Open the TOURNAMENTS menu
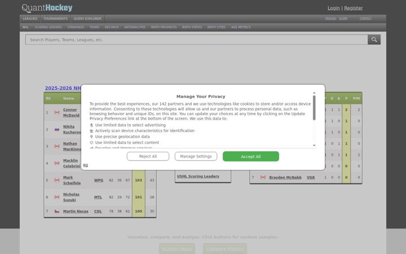 click(55, 19)
